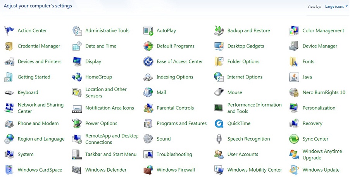The width and height of the screenshot is (350, 177).
Task: Open the Large icons view dropdown
Action: point(336,7)
